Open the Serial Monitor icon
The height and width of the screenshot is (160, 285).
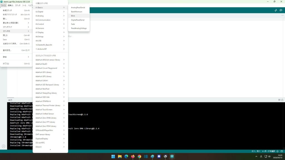click(281, 10)
